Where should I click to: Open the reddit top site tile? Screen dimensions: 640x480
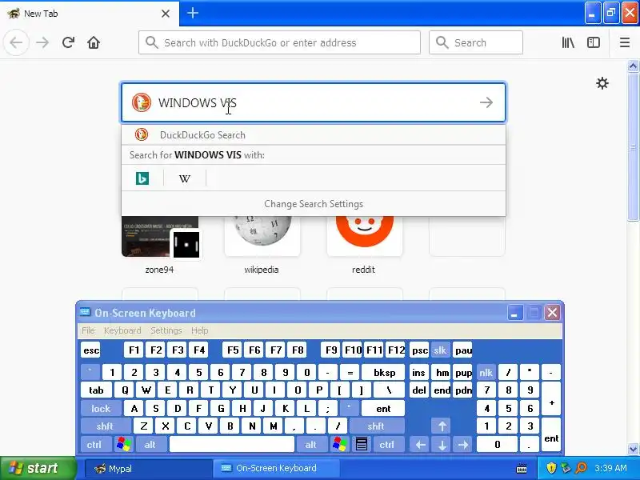pyautogui.click(x=364, y=236)
